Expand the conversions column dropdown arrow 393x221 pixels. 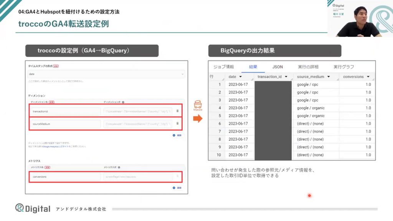coord(369,77)
